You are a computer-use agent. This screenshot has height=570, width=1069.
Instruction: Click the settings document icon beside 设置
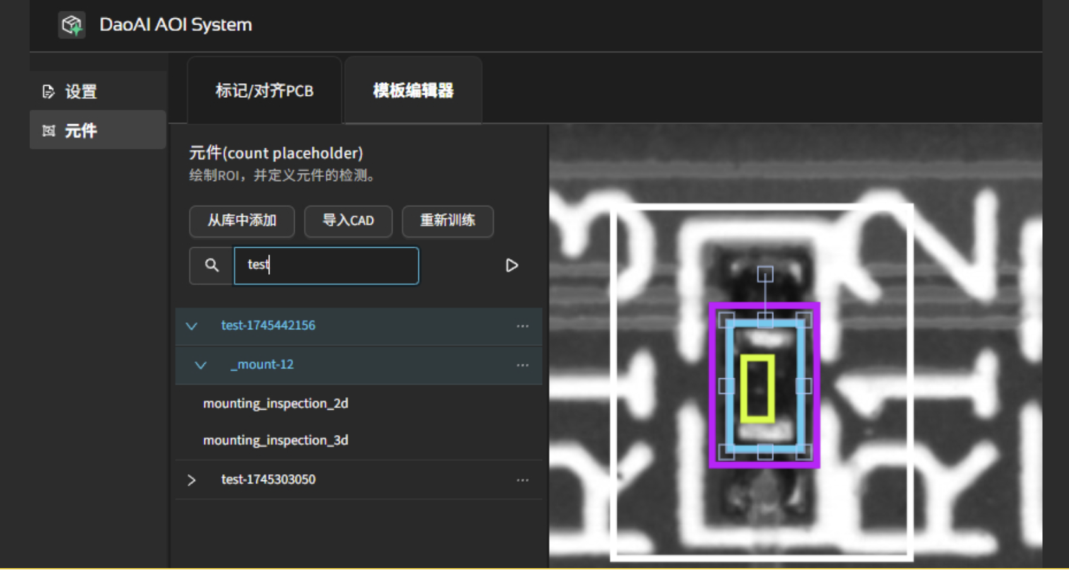(47, 92)
